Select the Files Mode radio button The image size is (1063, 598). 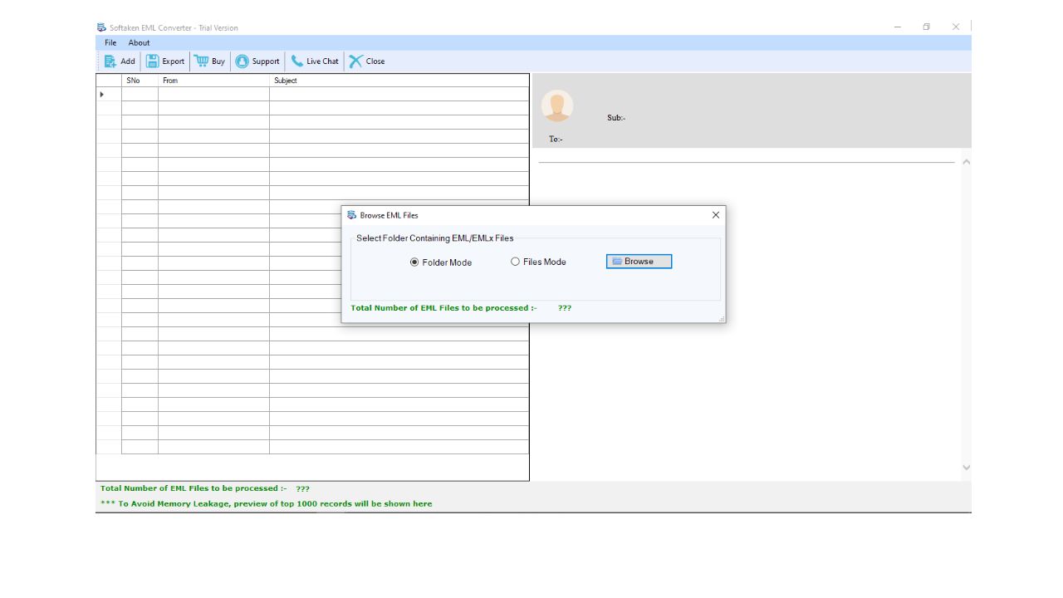(515, 262)
